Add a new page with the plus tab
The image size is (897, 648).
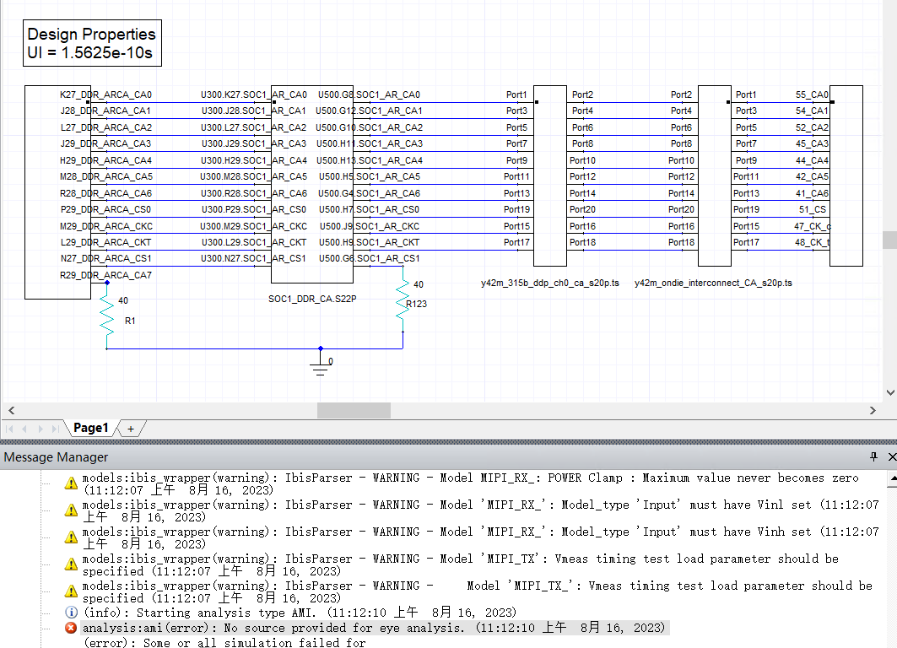coord(131,429)
